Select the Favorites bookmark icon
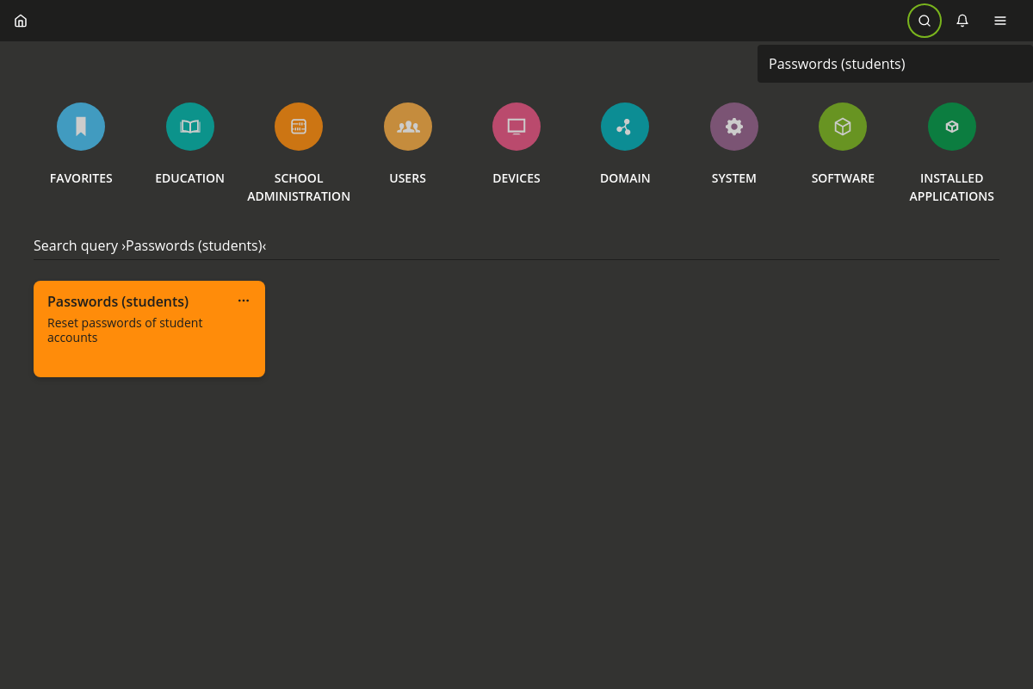The height and width of the screenshot is (689, 1033). point(81,127)
